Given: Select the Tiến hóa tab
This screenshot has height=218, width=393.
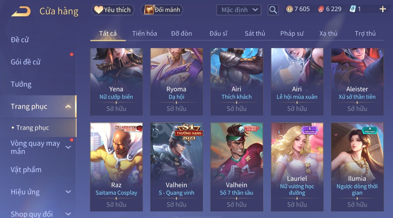Looking at the screenshot, I should pos(145,33).
